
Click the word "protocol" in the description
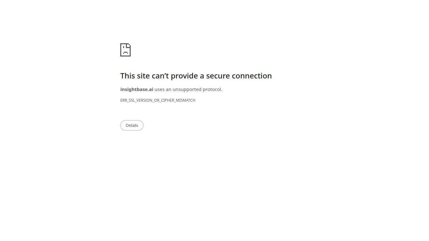[x=212, y=89]
